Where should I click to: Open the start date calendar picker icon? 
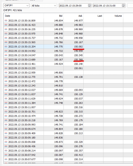[x=89, y=6]
